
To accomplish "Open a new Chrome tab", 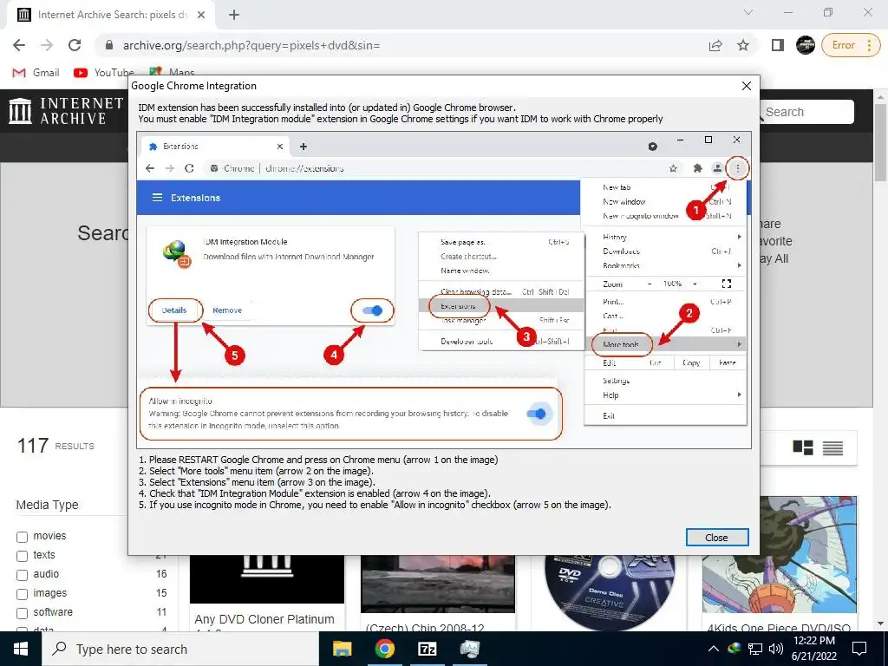I will click(234, 16).
